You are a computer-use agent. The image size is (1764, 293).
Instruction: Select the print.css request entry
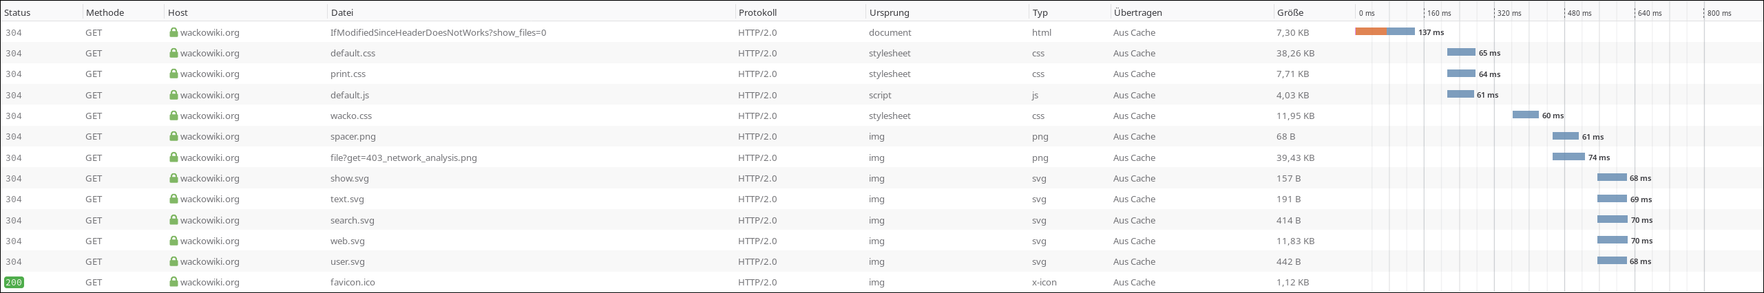[348, 74]
